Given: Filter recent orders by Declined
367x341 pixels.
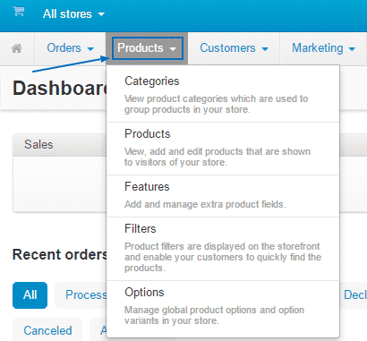Looking at the screenshot, I should coord(354,294).
